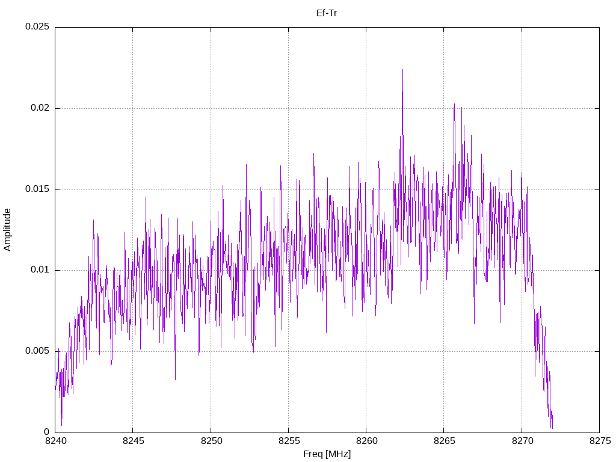The width and height of the screenshot is (616, 462).
Task: Click the plot title 'Ef-Tr'
Action: point(327,13)
